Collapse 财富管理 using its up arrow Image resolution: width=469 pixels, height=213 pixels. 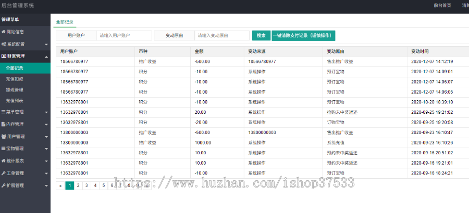pyautogui.click(x=46, y=57)
